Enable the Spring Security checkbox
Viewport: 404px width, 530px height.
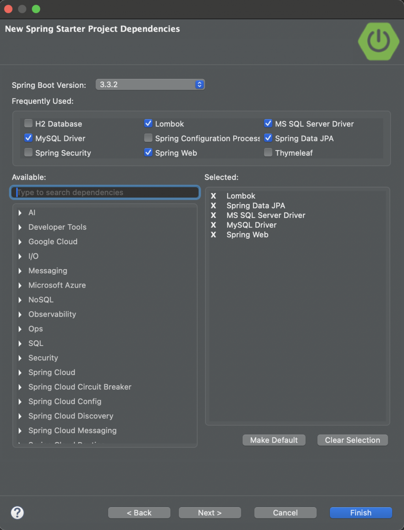(x=28, y=152)
